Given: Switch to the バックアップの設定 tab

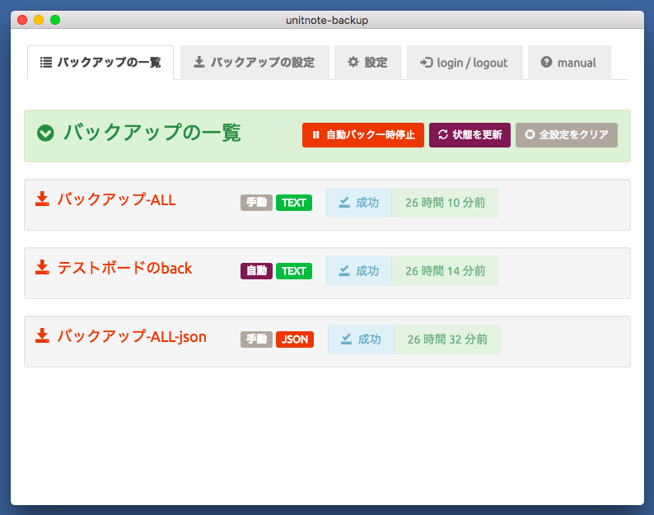Looking at the screenshot, I should pos(255,63).
